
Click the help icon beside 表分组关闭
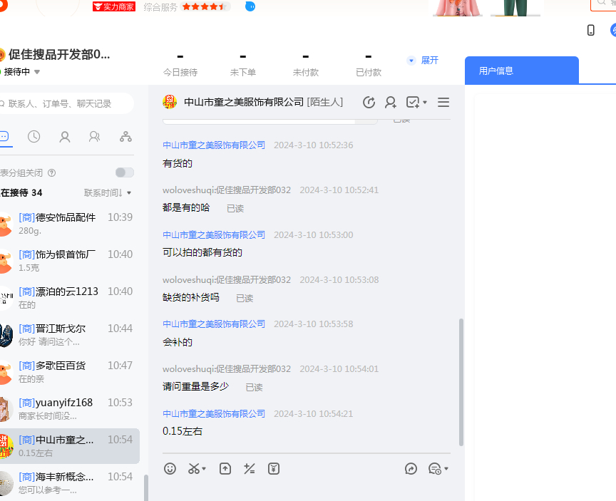tap(51, 172)
